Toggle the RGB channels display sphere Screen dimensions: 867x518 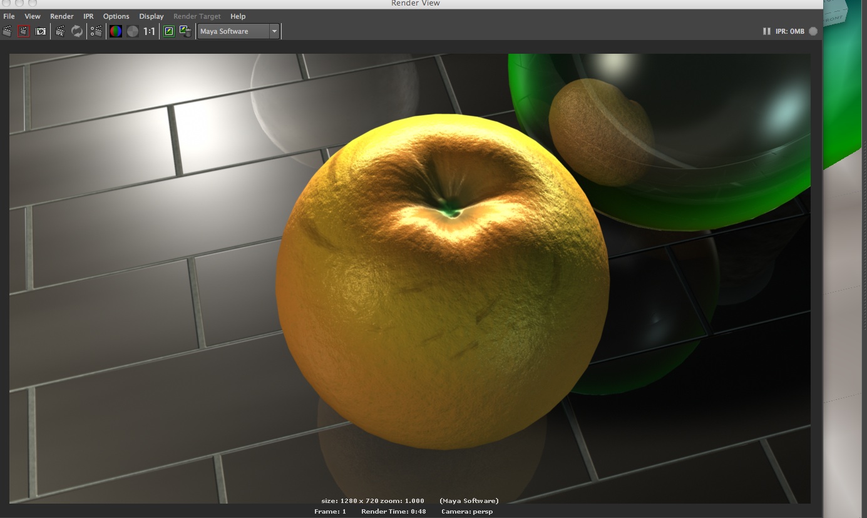(x=116, y=31)
